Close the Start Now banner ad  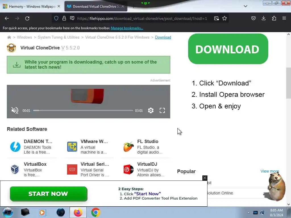tap(205, 178)
